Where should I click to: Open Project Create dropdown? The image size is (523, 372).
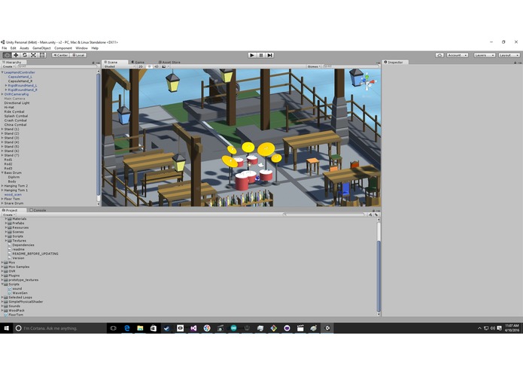tap(8, 215)
